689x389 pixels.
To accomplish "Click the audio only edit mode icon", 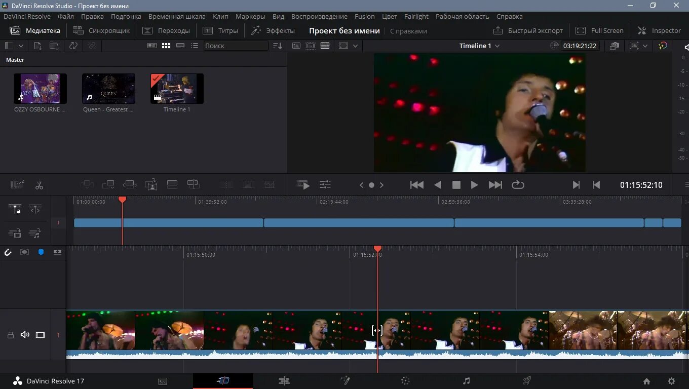I will pyautogui.click(x=35, y=234).
